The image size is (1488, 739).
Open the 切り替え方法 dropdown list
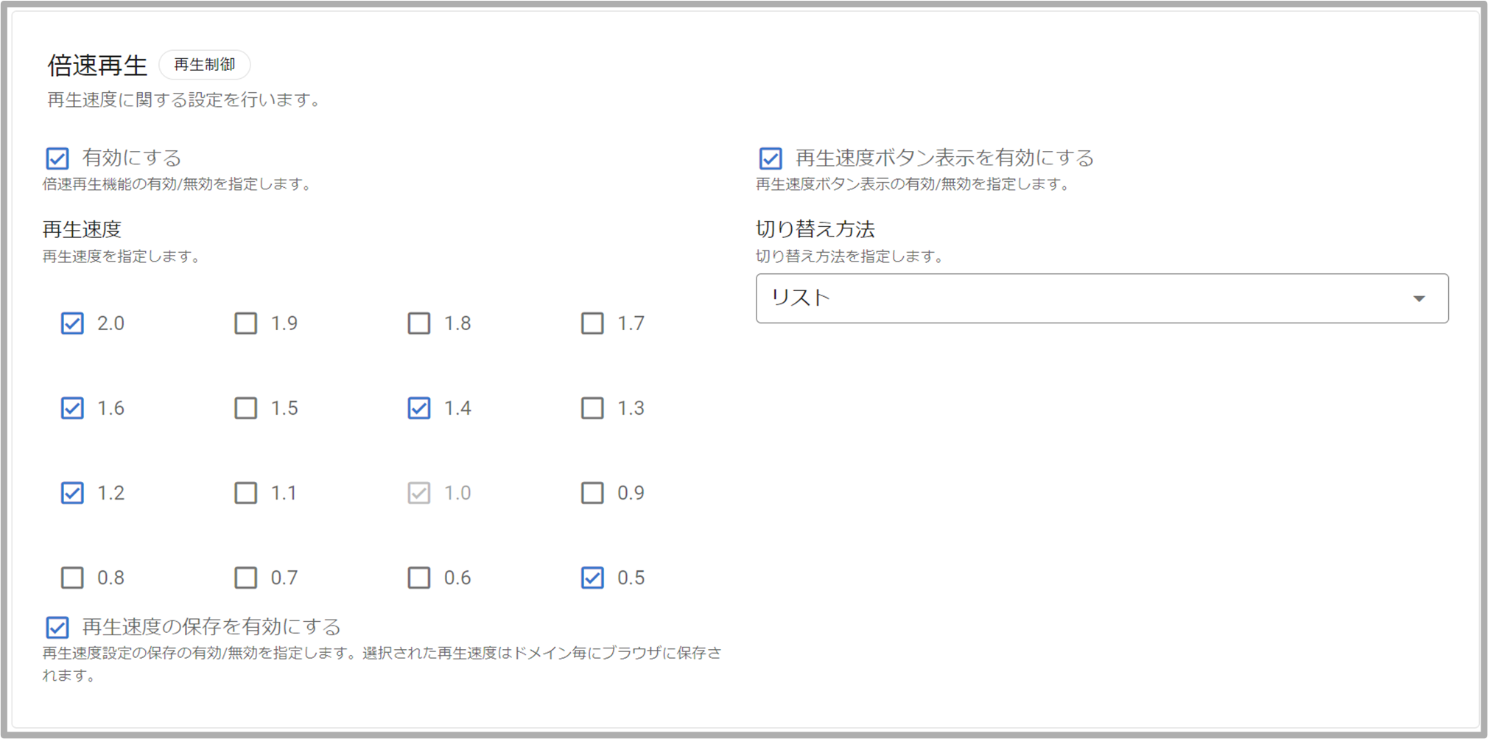click(x=1101, y=298)
